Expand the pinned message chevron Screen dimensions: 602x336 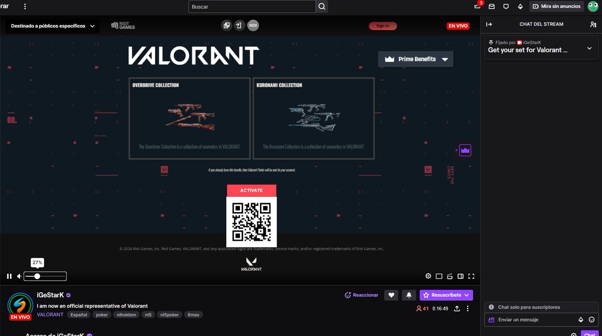click(x=589, y=49)
